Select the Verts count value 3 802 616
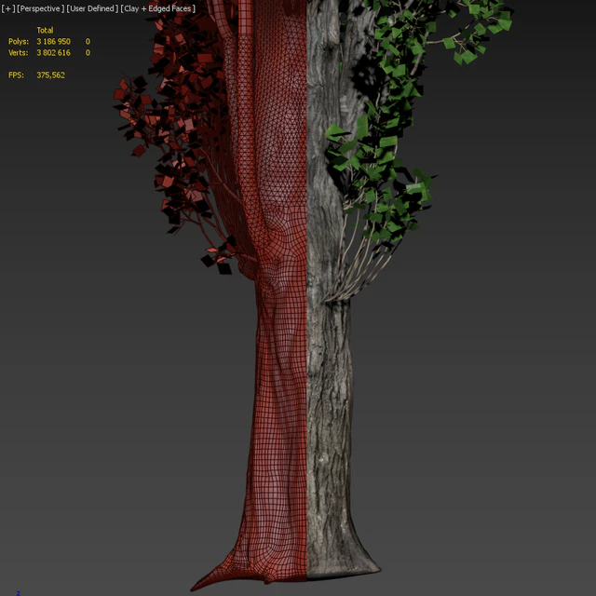Image resolution: width=596 pixels, height=596 pixels. click(53, 52)
